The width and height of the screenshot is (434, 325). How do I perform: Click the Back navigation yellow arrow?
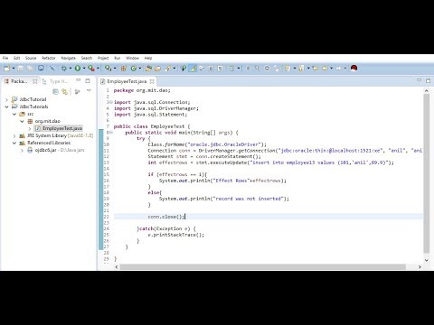click(x=325, y=69)
